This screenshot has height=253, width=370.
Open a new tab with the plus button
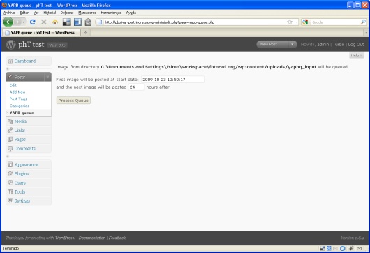85,32
